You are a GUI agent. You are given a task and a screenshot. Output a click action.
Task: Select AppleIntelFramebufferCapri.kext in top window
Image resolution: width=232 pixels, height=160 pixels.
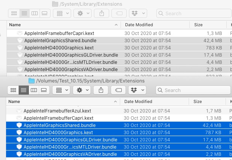(119, 33)
